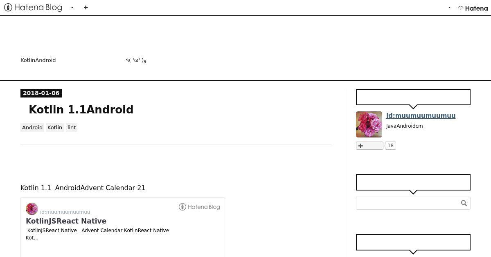The height and width of the screenshot is (257, 491).
Task: Add a new entry with the plus icon
Action: coord(86,7)
